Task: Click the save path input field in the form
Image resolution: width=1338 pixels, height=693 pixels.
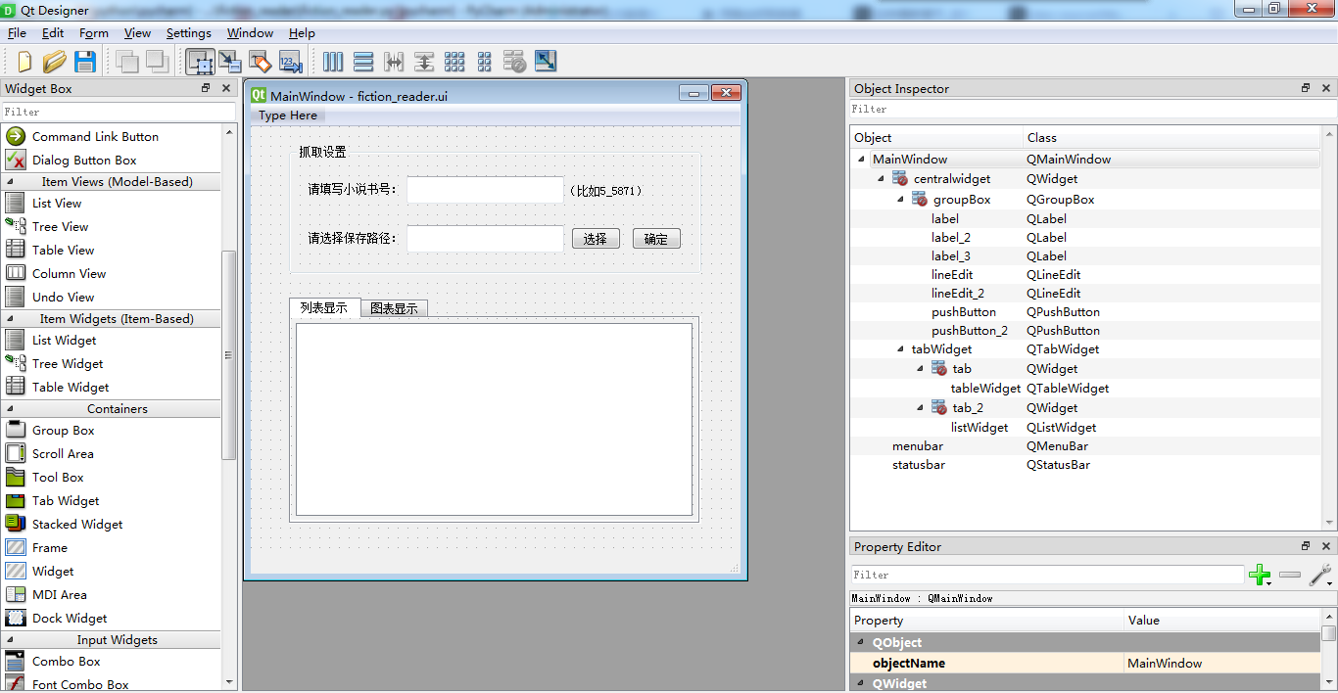Action: click(485, 238)
